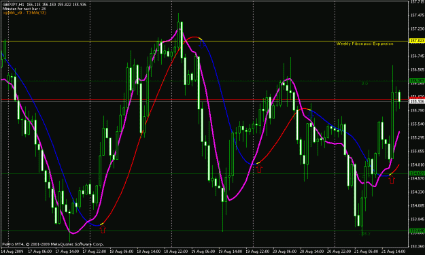Image resolution: width=425 pixels, height=255 pixels.
Task: Click the '20 Aug 22:00' time label
Action: (339, 252)
